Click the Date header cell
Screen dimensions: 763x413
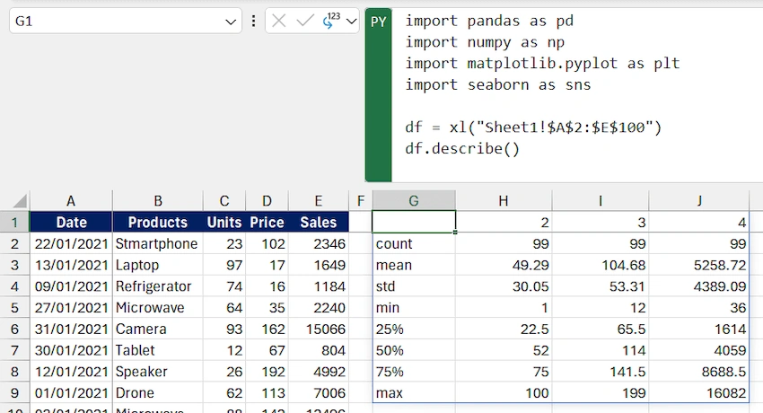[x=71, y=223]
